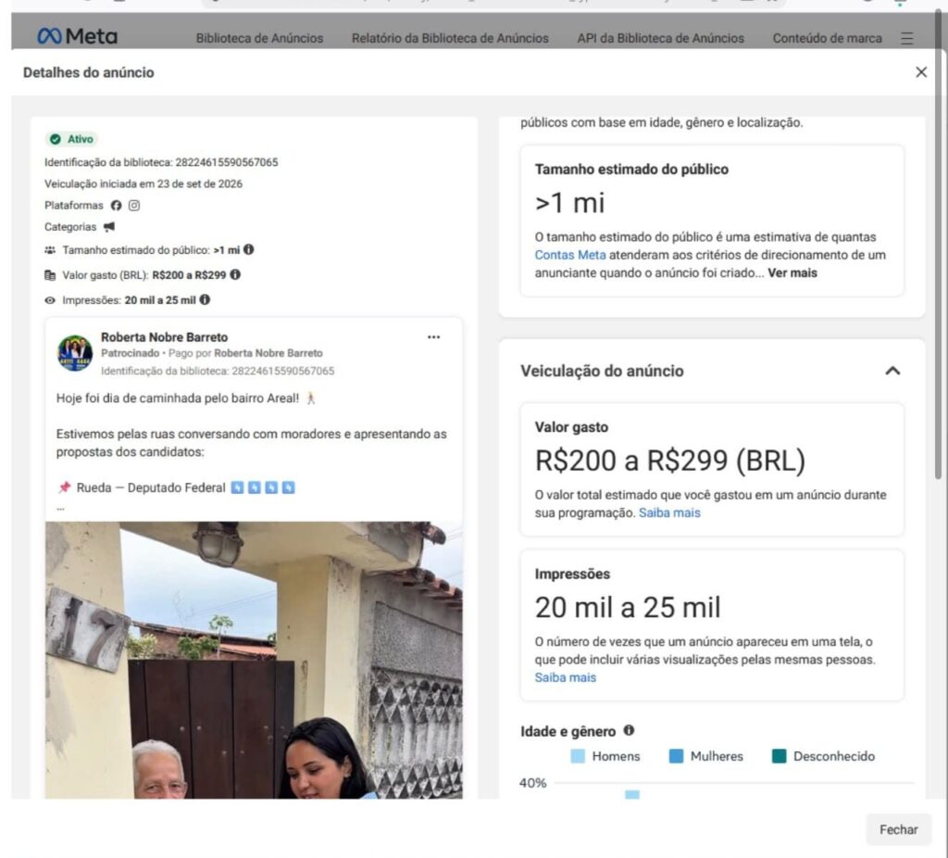Click info icon next to Impressões 20 mil a 25 mil
Image resolution: width=948 pixels, height=858 pixels.
tap(205, 299)
